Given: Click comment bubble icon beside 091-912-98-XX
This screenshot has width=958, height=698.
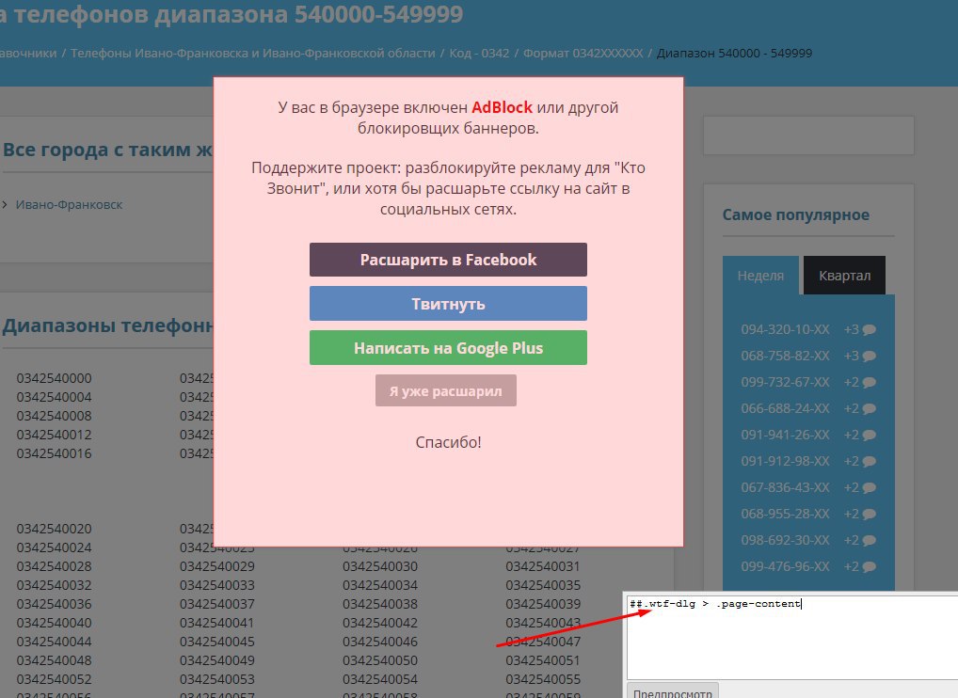Looking at the screenshot, I should pyautogui.click(x=869, y=461).
